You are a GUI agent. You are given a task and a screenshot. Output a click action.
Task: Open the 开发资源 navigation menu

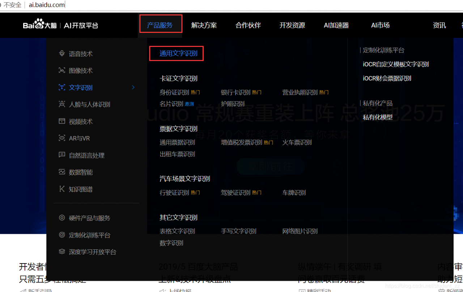[x=292, y=25]
